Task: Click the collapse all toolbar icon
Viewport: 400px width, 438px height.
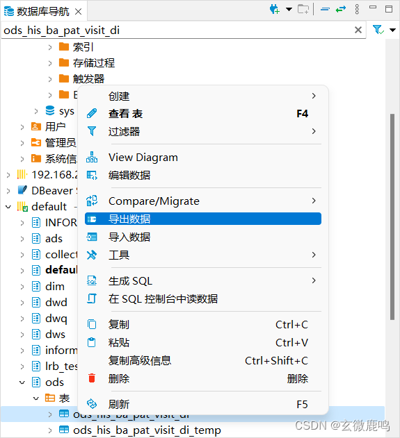Action: (x=325, y=10)
